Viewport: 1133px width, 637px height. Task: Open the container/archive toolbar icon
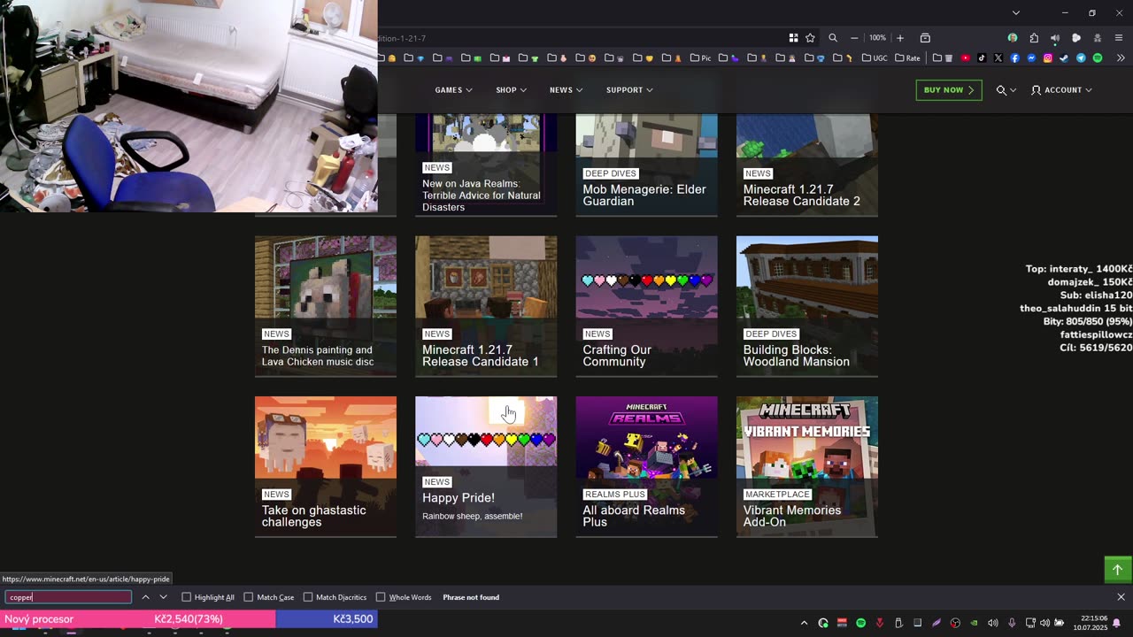(x=925, y=38)
